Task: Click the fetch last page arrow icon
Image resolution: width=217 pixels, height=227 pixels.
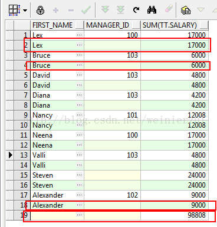Action: 120,10
